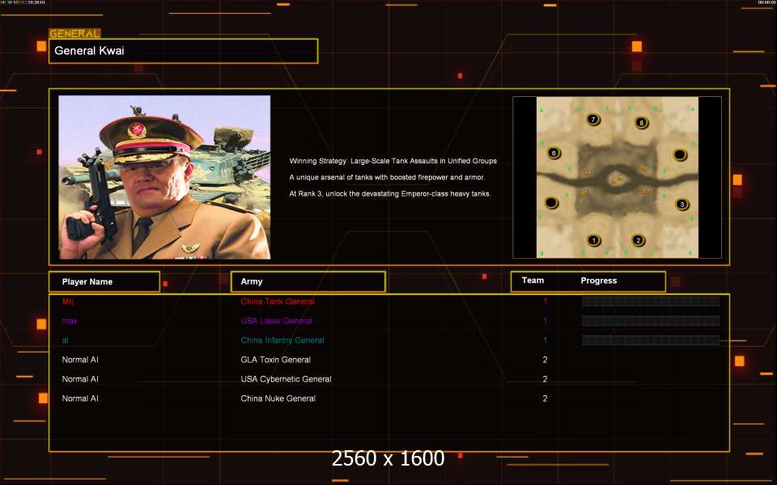This screenshot has height=485, width=777.
Task: Click the GENERAL label tag
Action: coord(74,34)
